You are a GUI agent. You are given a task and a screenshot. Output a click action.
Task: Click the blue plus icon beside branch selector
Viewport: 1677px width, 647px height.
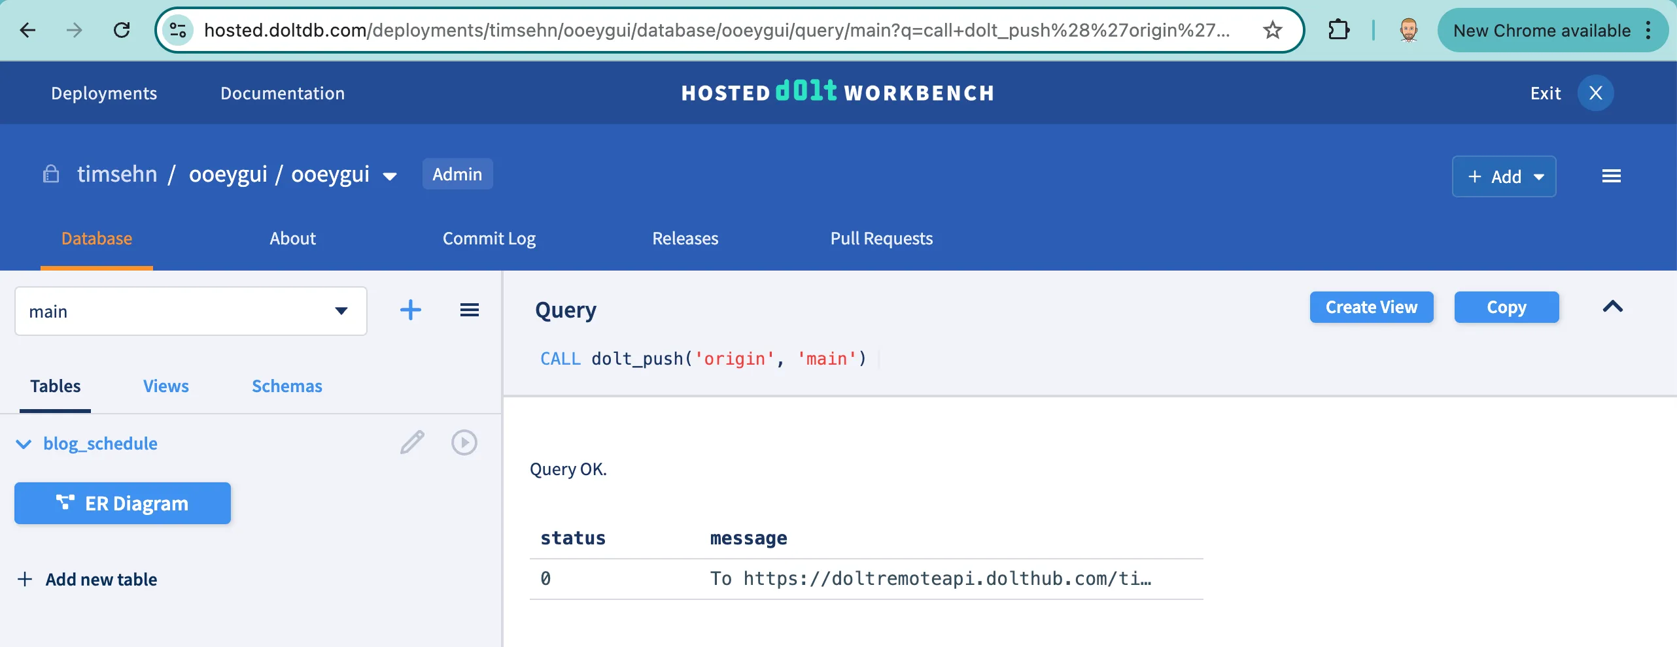(x=410, y=310)
